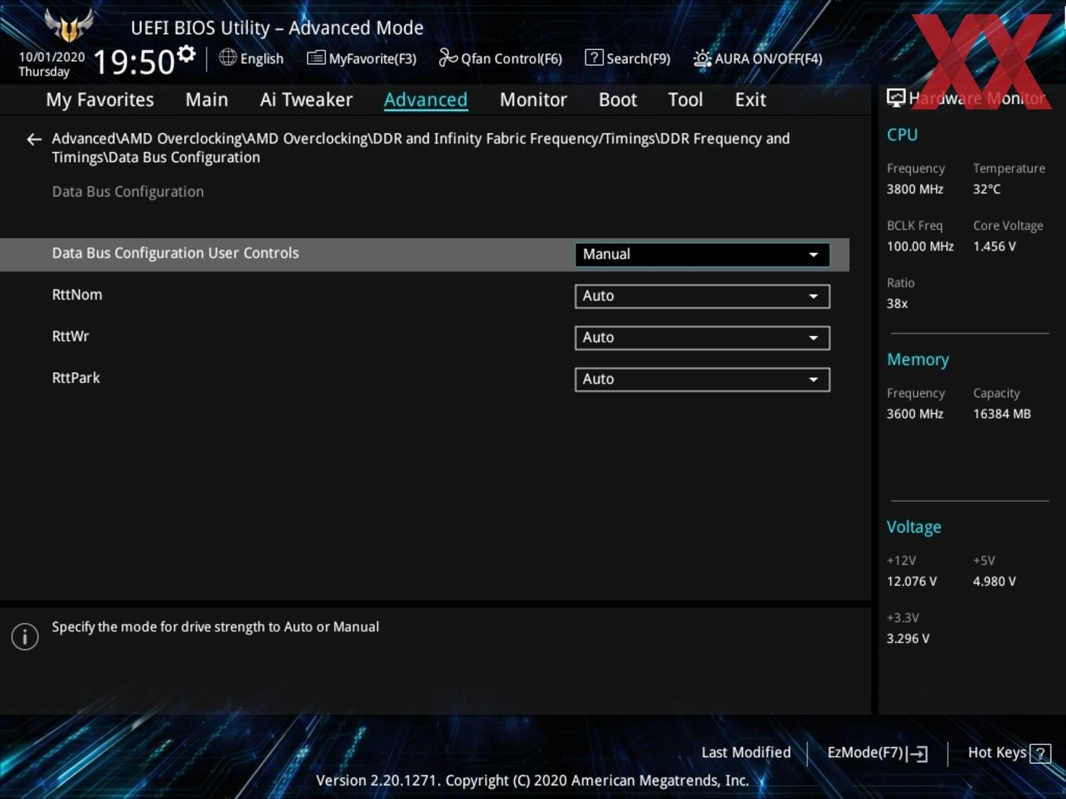Click the back arrow beside breadcrumb path
1066x799 pixels.
point(34,139)
